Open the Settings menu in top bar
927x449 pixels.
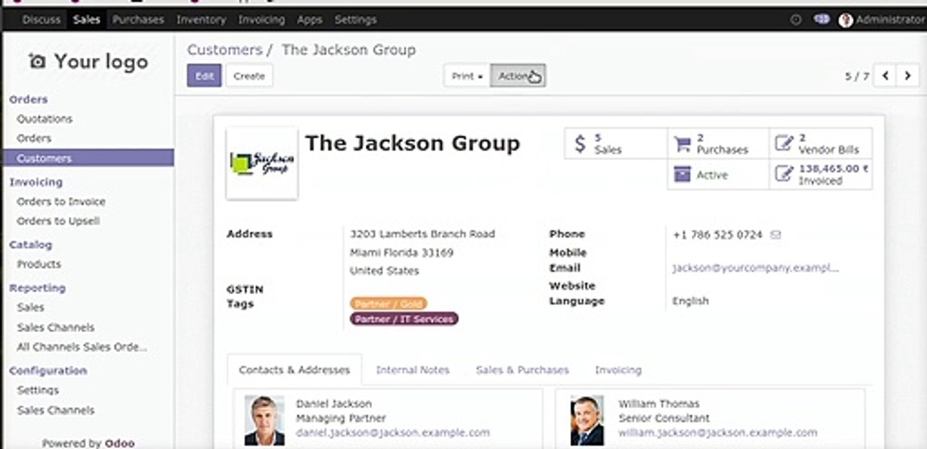pos(356,20)
